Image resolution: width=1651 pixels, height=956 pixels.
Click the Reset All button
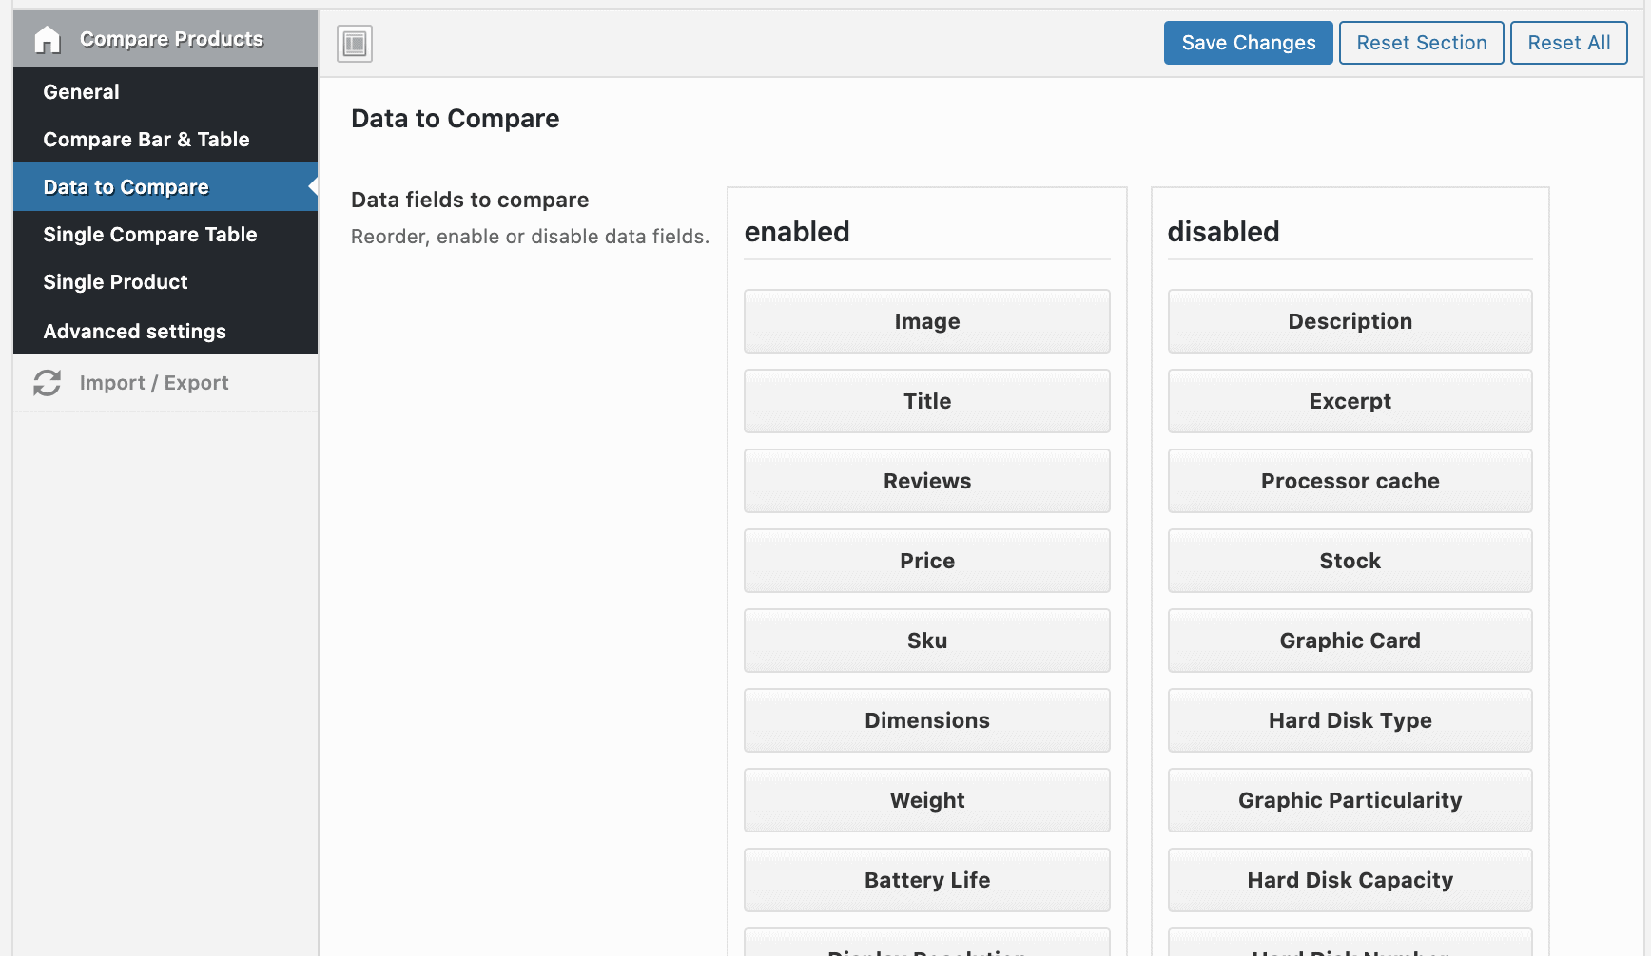[x=1568, y=42]
